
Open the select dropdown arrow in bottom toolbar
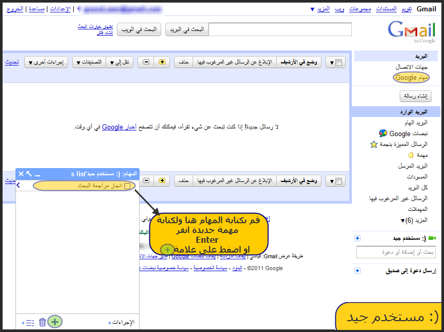tap(332, 181)
